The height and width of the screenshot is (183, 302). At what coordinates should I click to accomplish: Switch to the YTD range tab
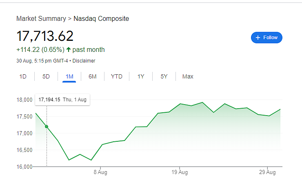pyautogui.click(x=116, y=76)
